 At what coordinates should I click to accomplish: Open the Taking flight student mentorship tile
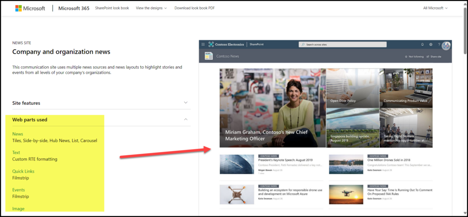406,128
